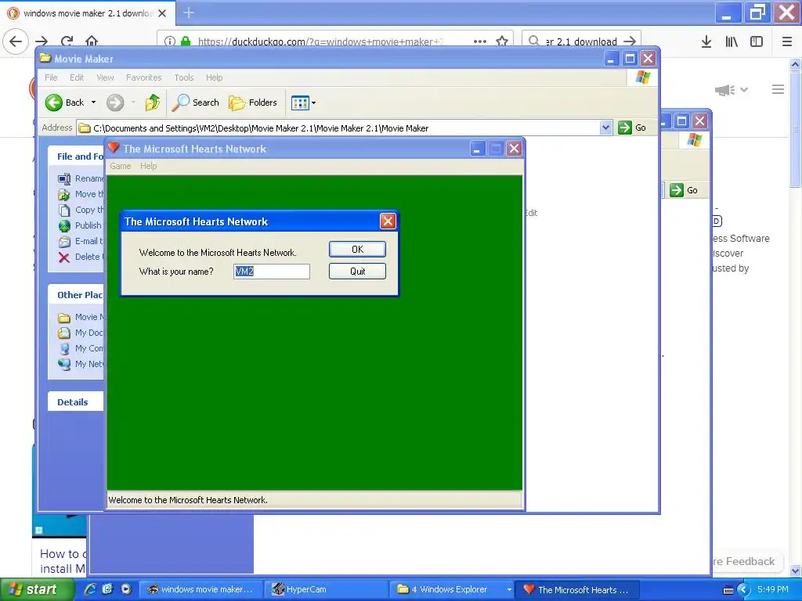Image resolution: width=802 pixels, height=601 pixels.
Task: Open a new Firefox tab
Action: [189, 13]
